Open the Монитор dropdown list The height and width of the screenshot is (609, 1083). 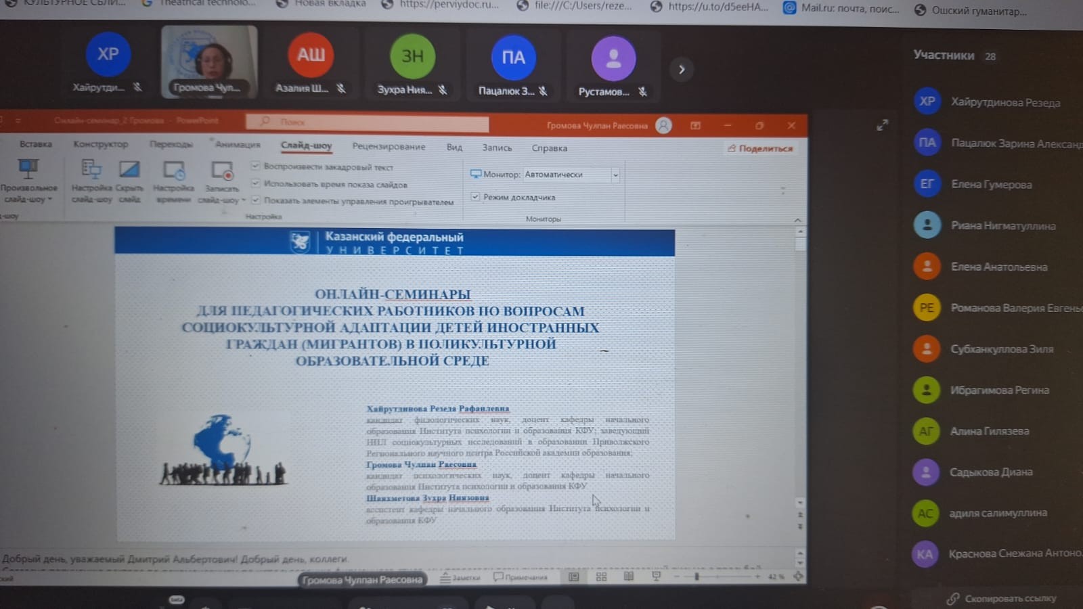[615, 175]
